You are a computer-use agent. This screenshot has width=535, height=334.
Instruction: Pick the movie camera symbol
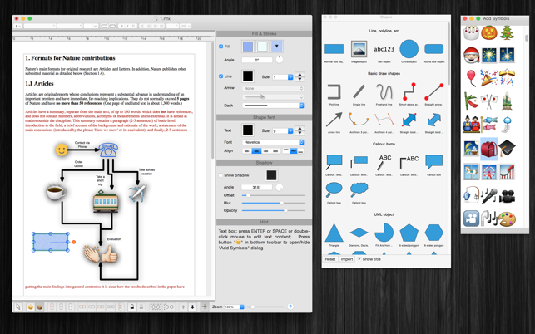[507, 196]
